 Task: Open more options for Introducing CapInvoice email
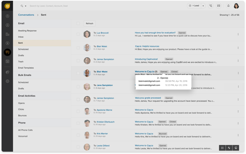(x=238, y=61)
